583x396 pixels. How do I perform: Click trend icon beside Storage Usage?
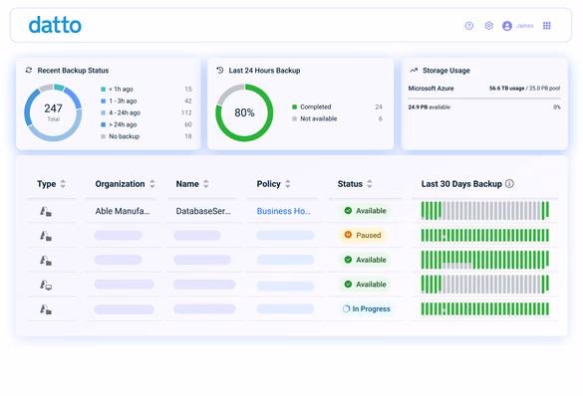click(414, 70)
